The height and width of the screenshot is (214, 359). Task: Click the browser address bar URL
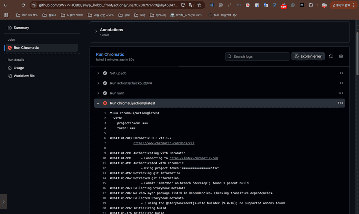coord(108,5)
